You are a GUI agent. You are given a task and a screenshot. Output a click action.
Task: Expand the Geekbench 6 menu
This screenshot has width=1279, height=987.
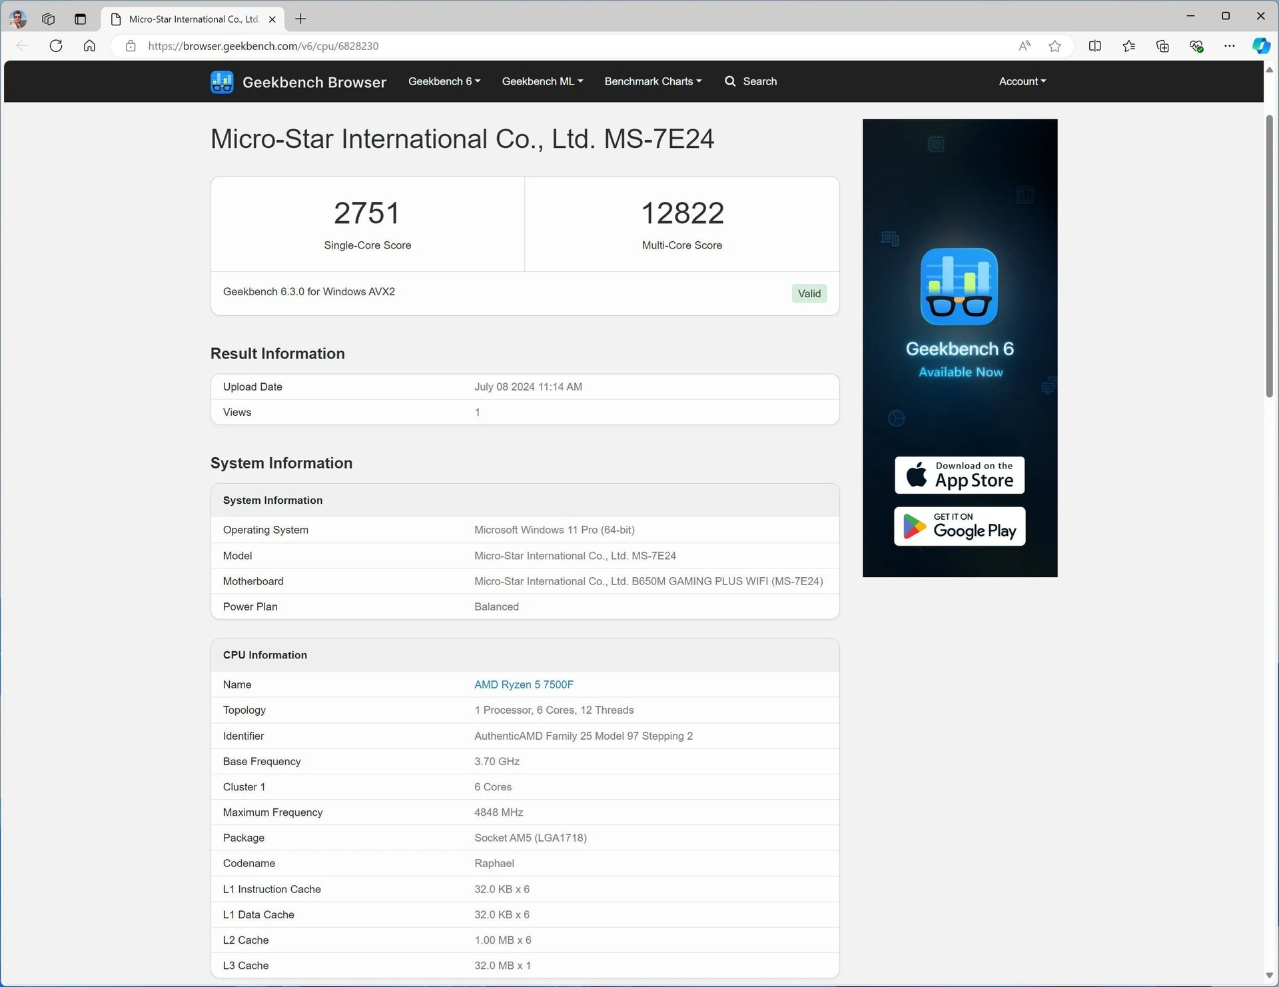(x=444, y=81)
